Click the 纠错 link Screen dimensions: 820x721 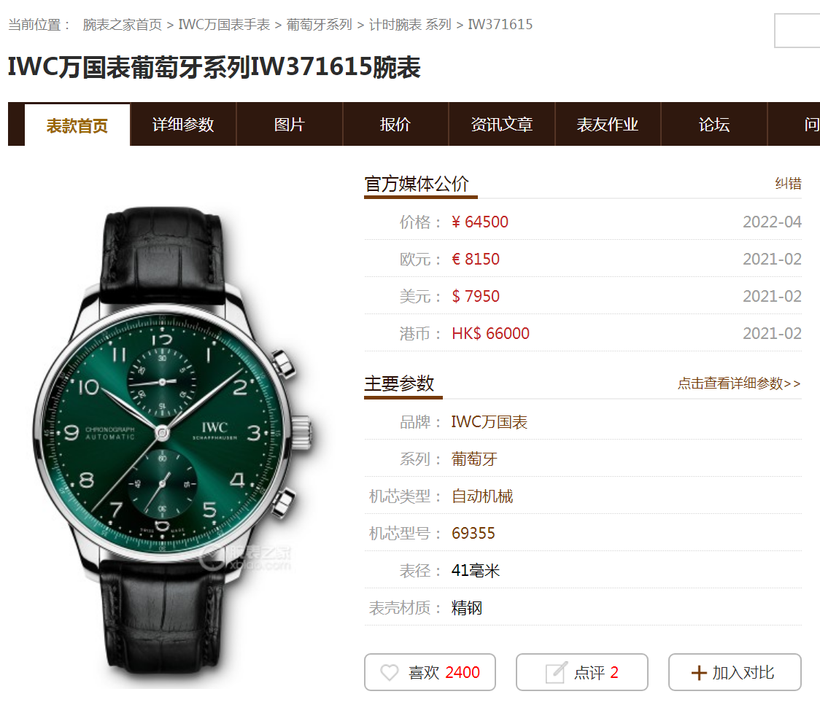(x=788, y=184)
